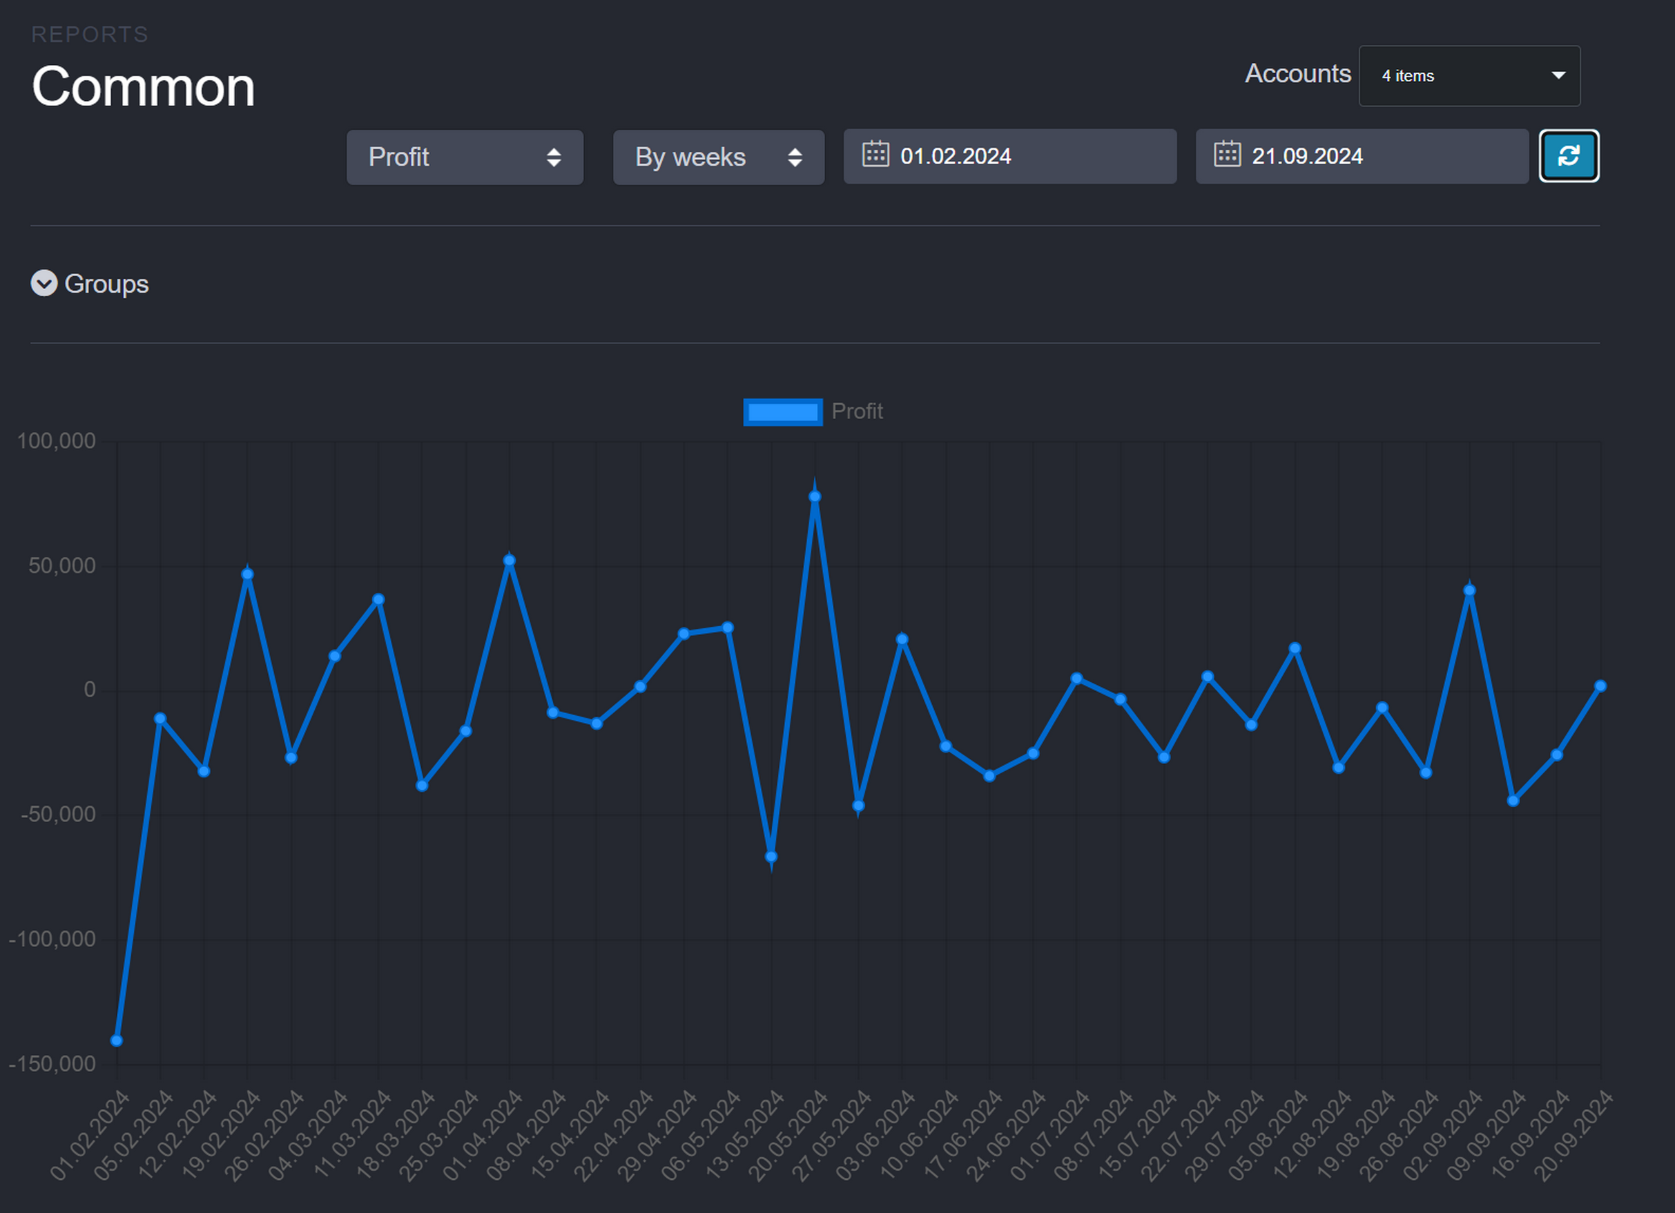Toggle the Profit legend color swatch

tap(782, 412)
